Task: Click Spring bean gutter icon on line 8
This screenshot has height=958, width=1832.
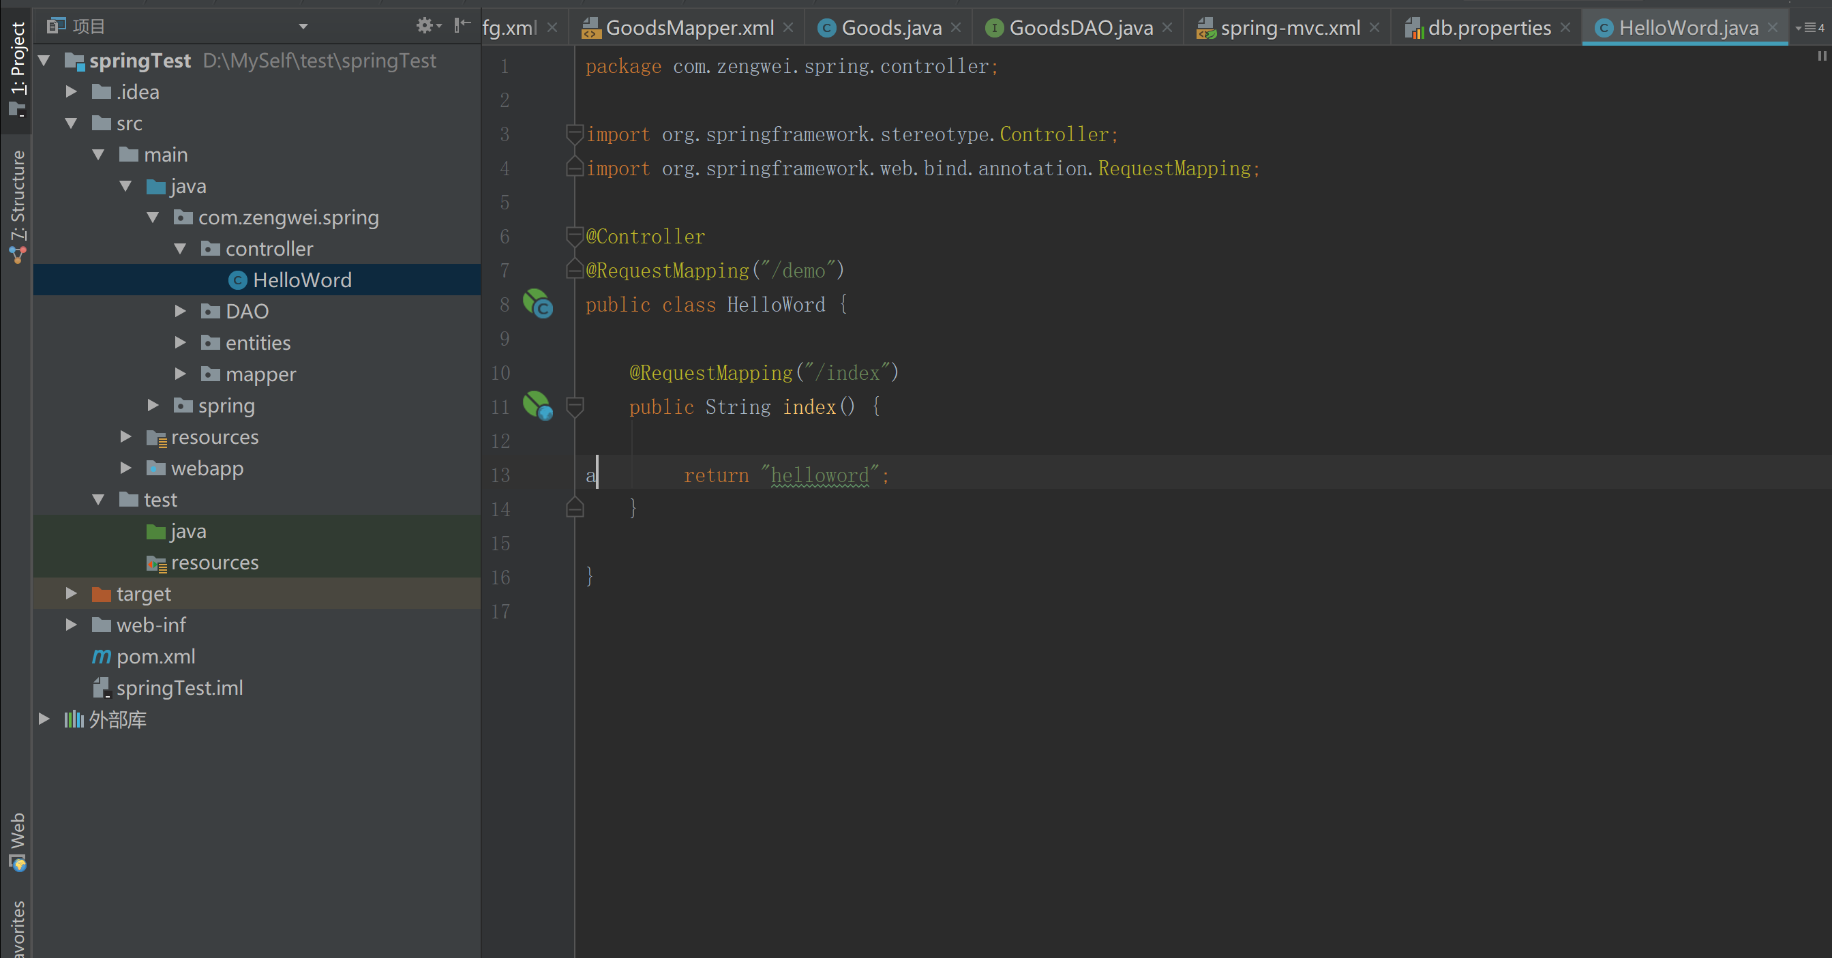Action: pyautogui.click(x=538, y=304)
